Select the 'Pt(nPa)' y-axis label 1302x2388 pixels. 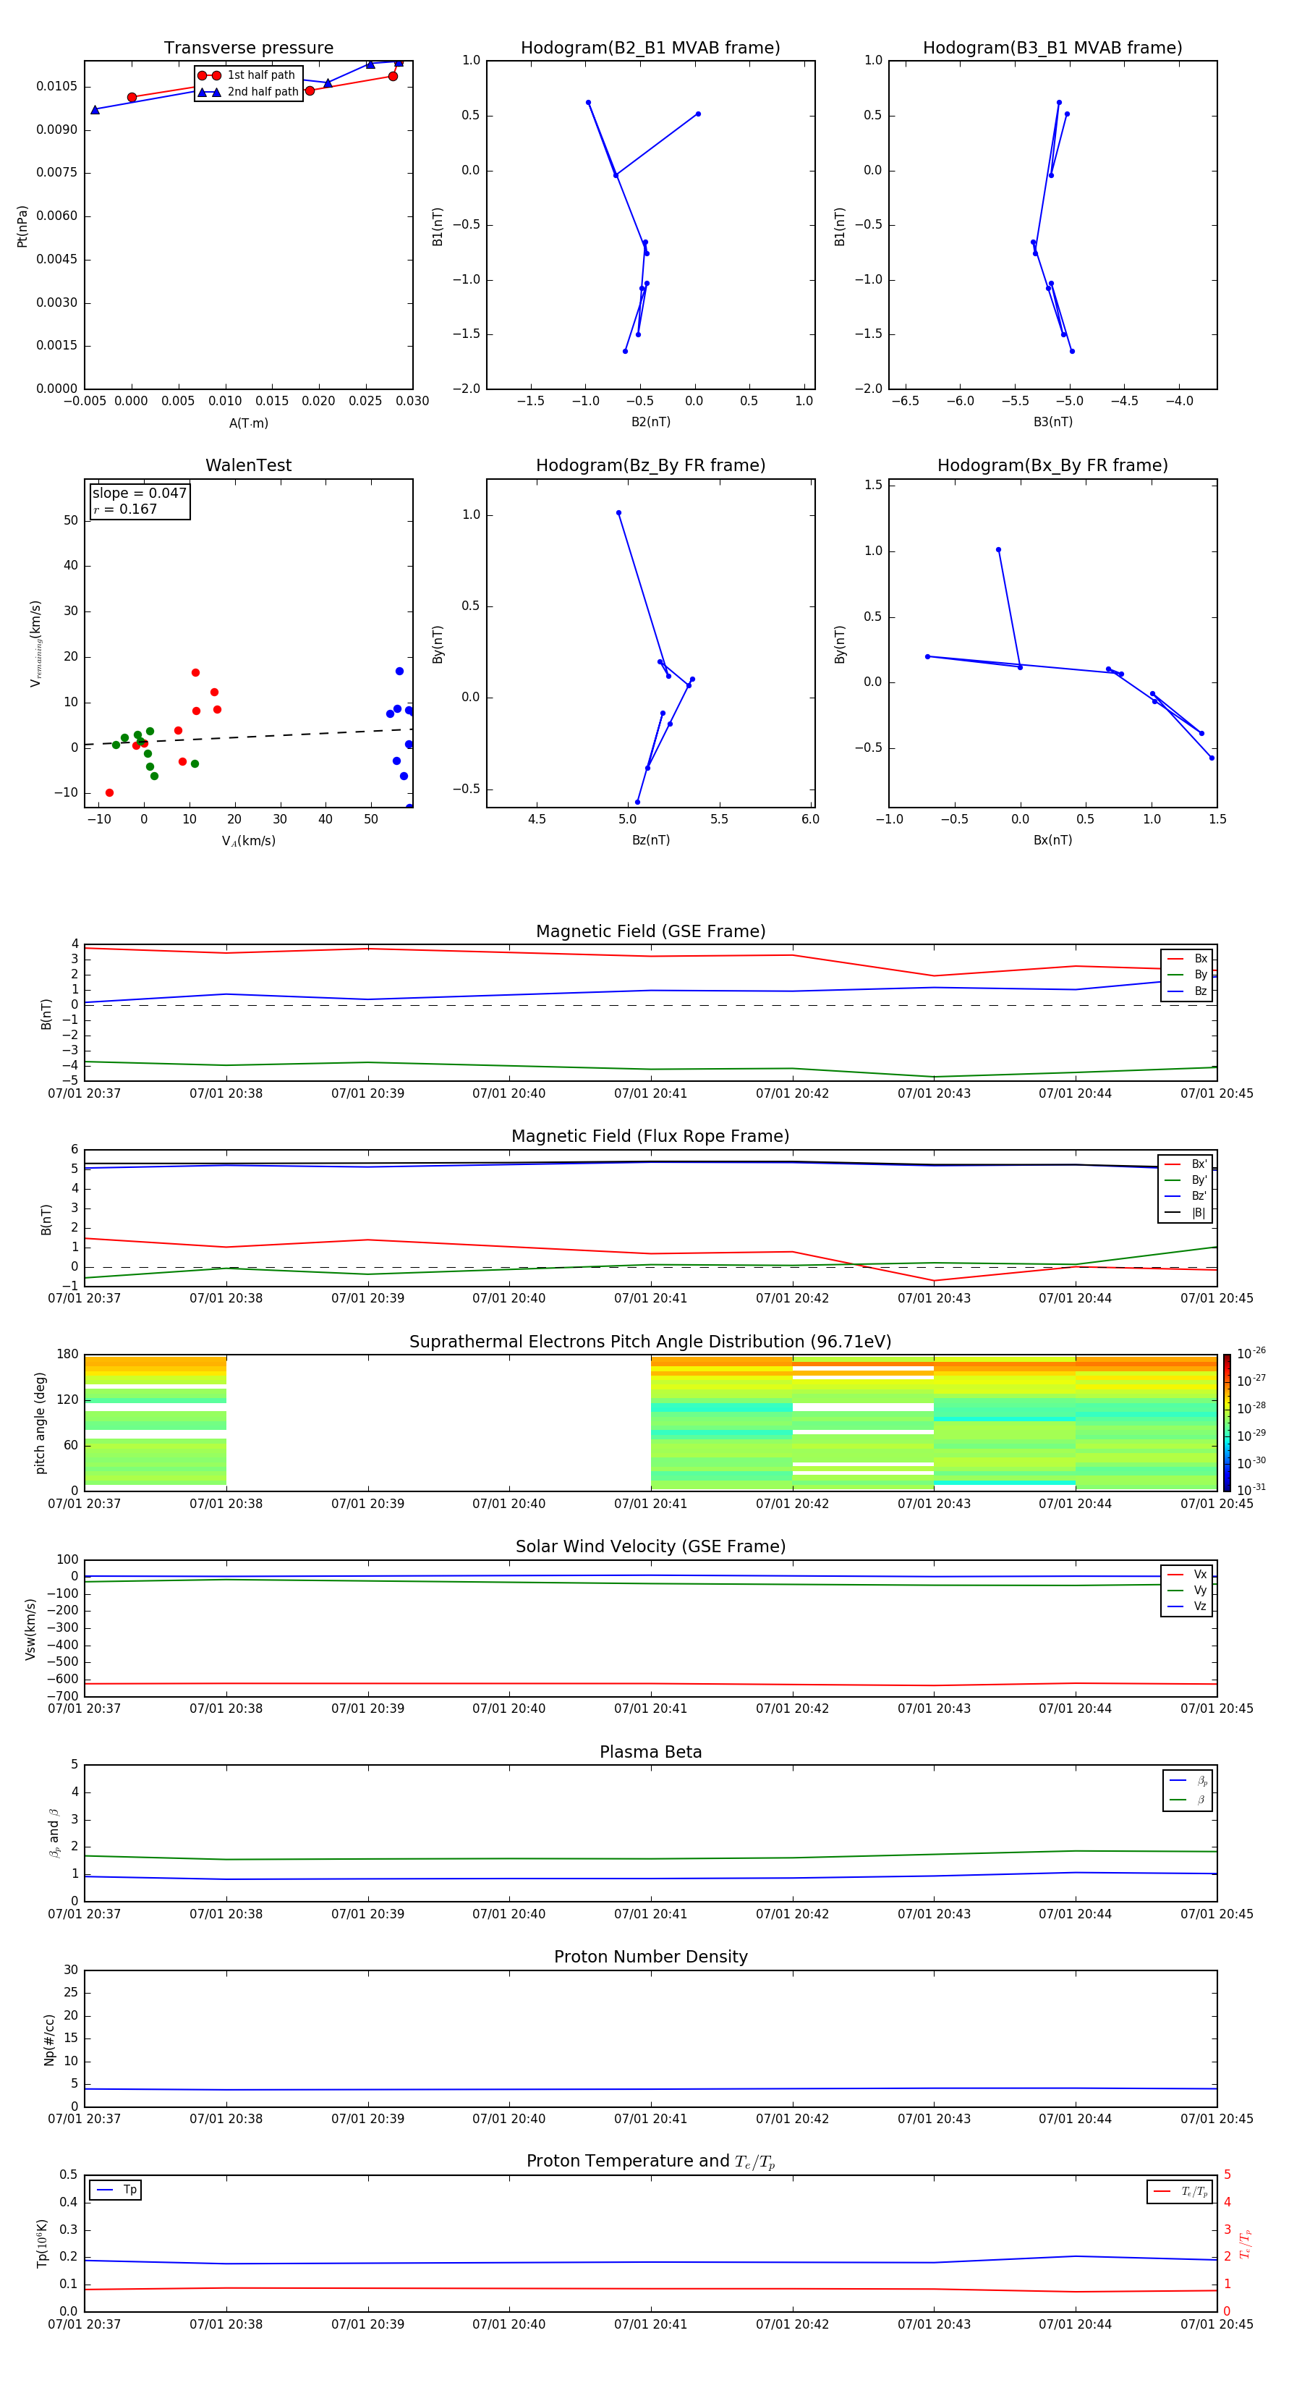tap(22, 225)
